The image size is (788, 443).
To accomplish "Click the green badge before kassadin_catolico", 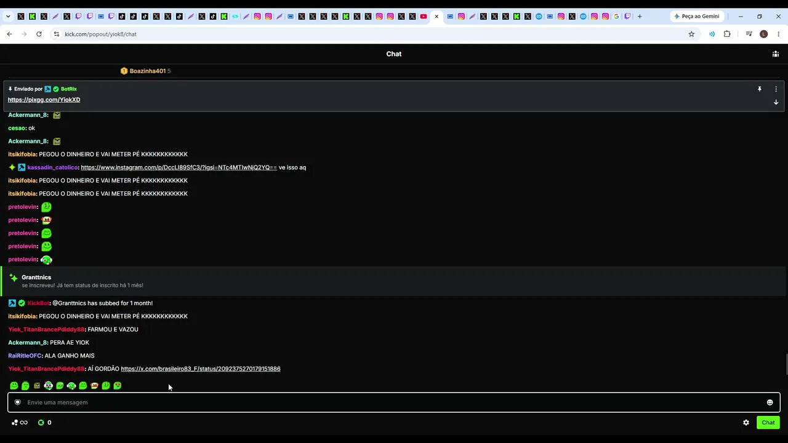I will 12,167.
